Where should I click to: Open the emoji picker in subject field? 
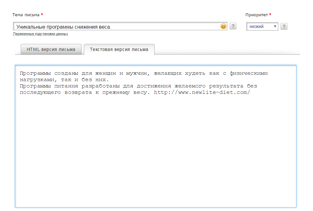tap(223, 26)
